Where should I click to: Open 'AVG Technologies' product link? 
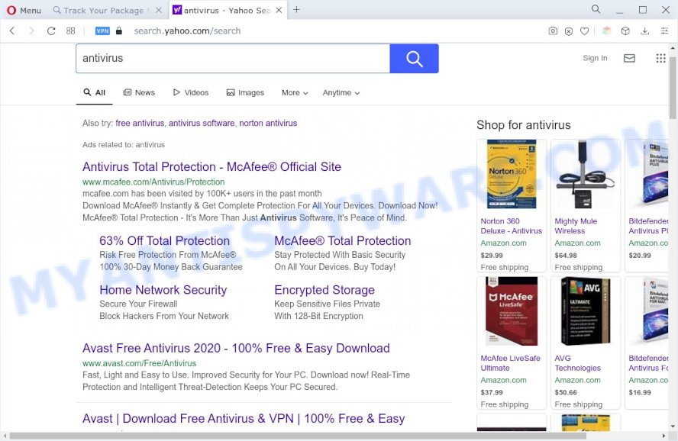pyautogui.click(x=578, y=363)
